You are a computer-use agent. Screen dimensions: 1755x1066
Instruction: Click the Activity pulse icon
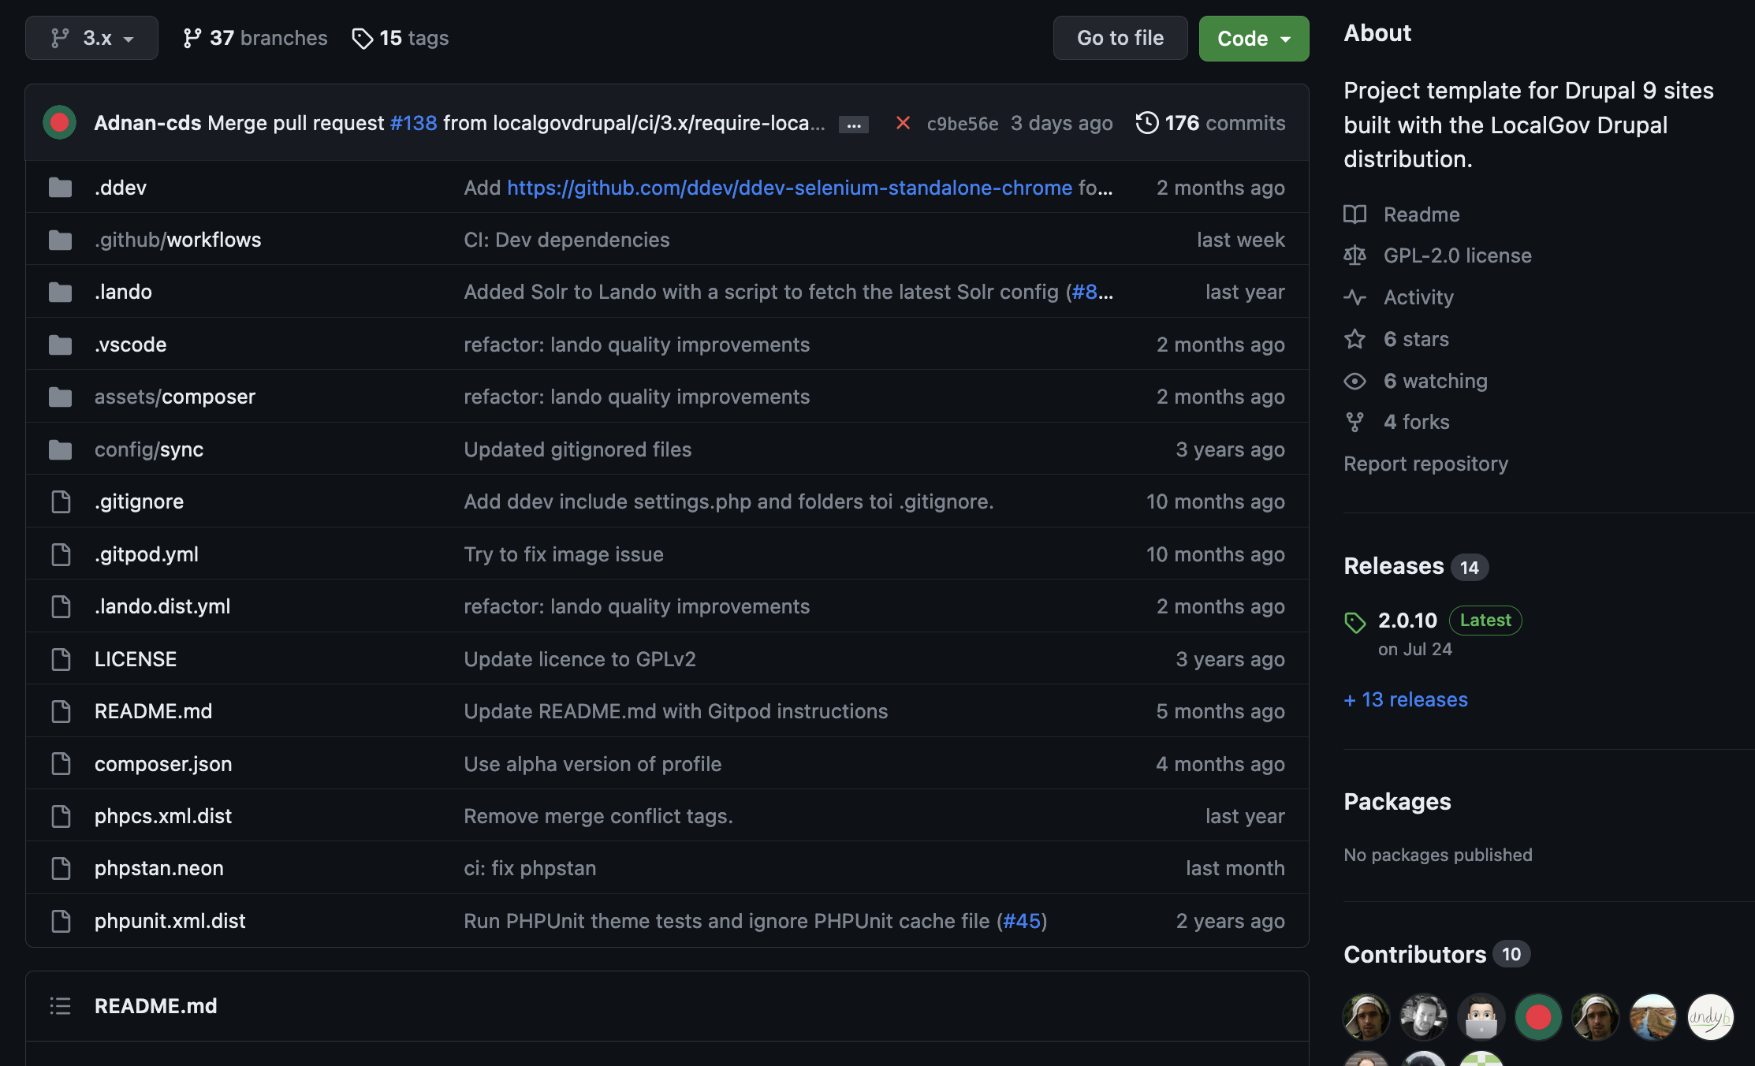pyautogui.click(x=1354, y=297)
